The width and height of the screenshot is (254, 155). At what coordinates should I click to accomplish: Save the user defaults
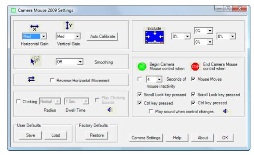(x=31, y=135)
